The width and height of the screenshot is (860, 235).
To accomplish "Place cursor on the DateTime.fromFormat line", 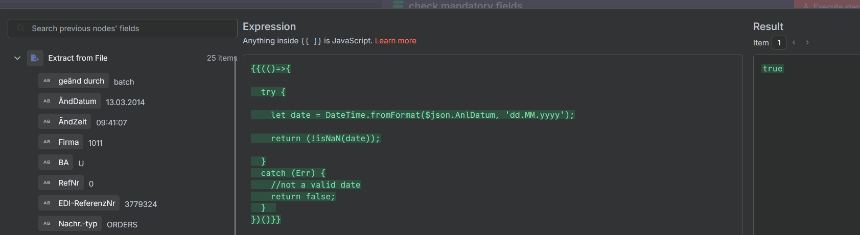I will point(412,115).
